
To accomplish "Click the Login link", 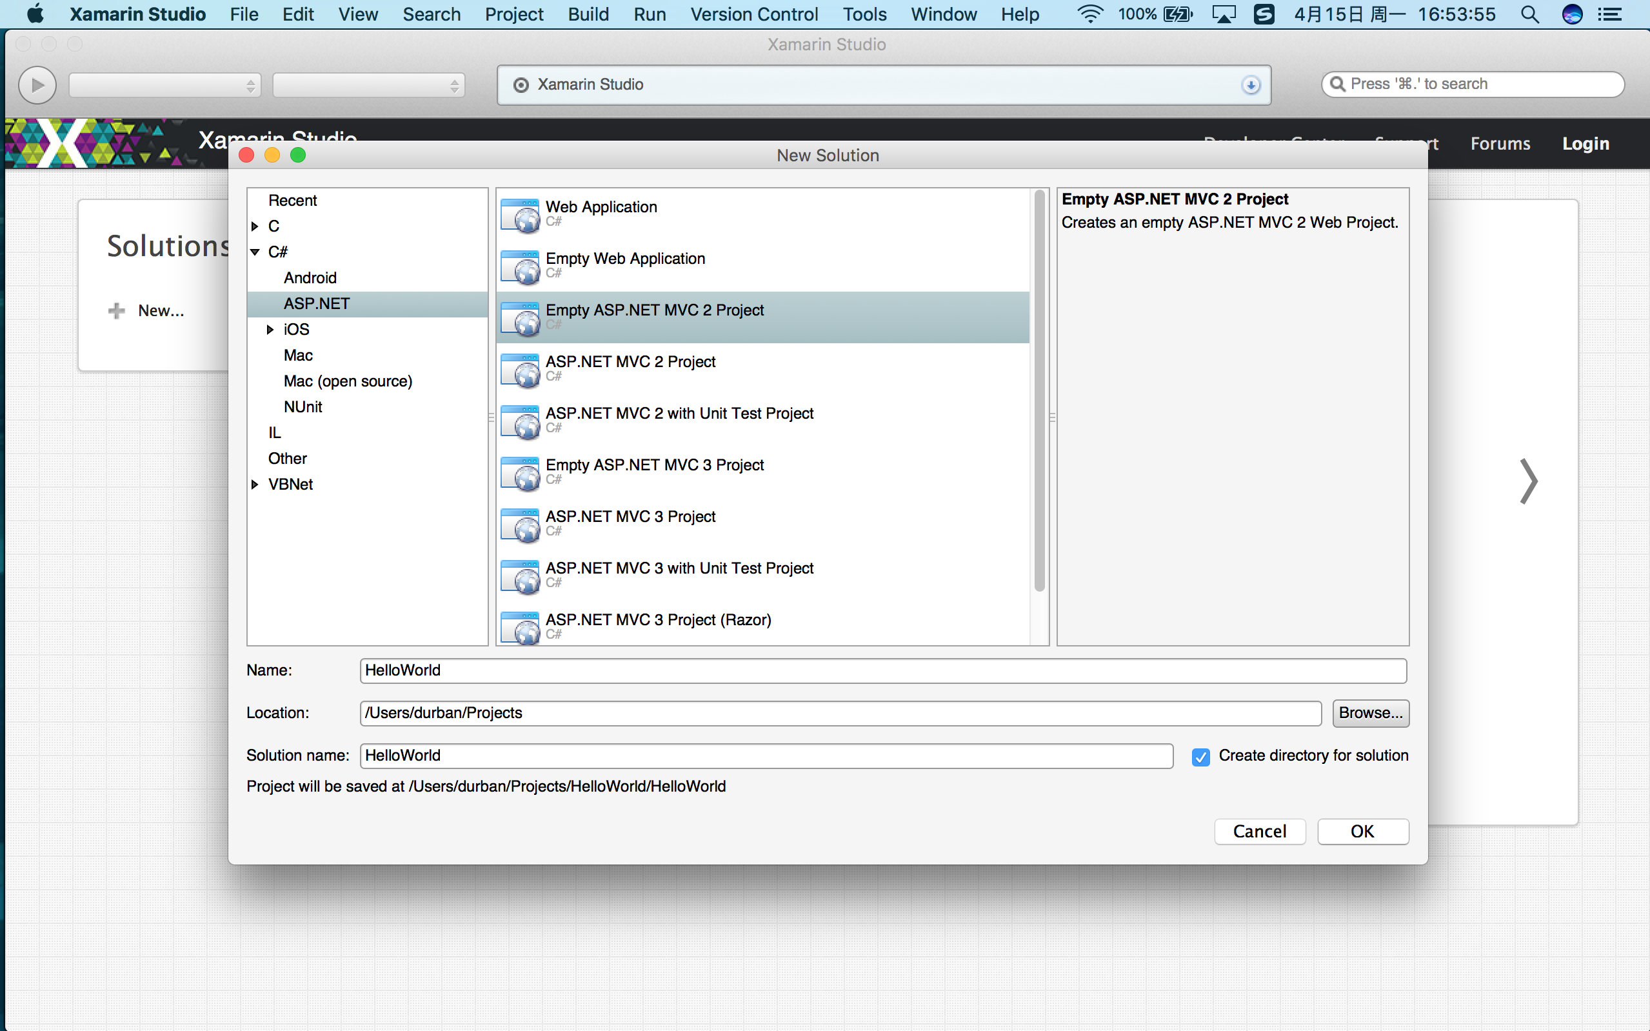I will [x=1585, y=144].
